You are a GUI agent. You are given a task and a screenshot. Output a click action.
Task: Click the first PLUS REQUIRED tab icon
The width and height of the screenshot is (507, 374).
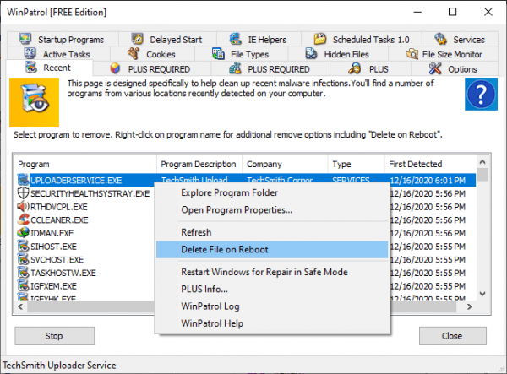coord(115,68)
